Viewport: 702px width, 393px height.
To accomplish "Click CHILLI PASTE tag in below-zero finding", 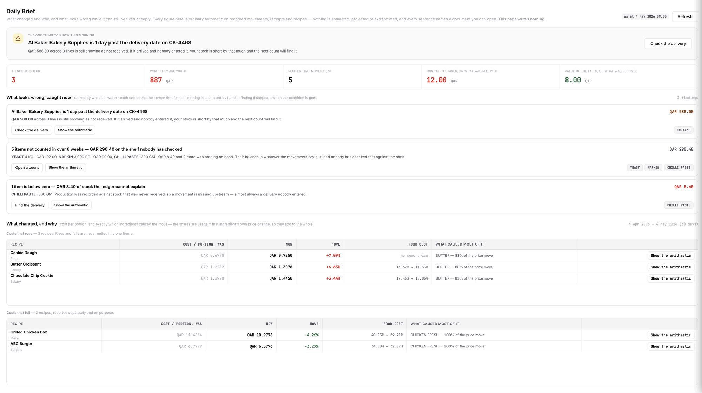I will [x=678, y=205].
